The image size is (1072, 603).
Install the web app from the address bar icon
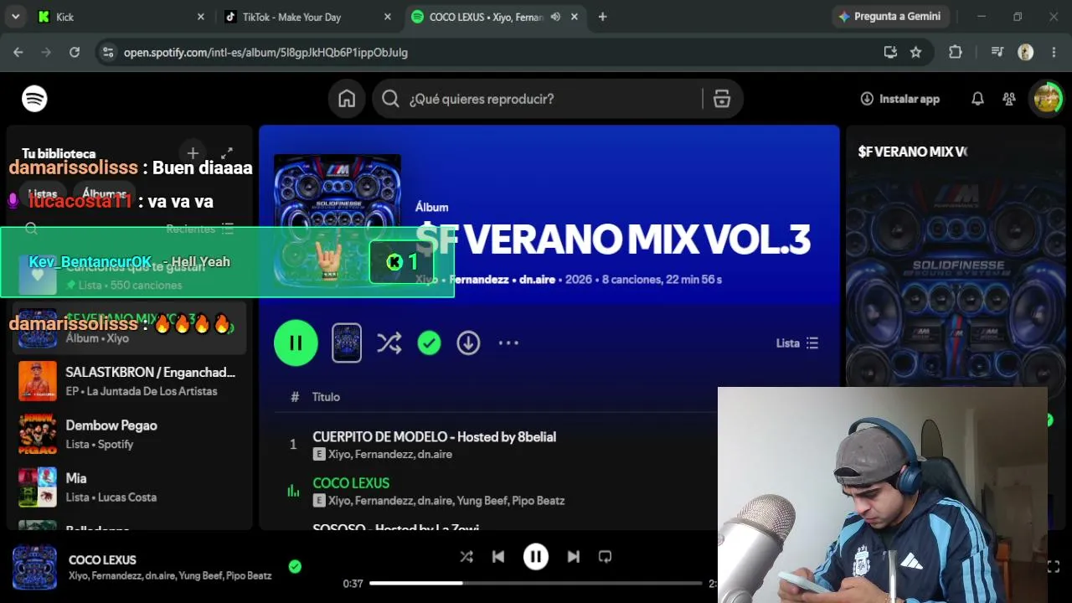[890, 52]
